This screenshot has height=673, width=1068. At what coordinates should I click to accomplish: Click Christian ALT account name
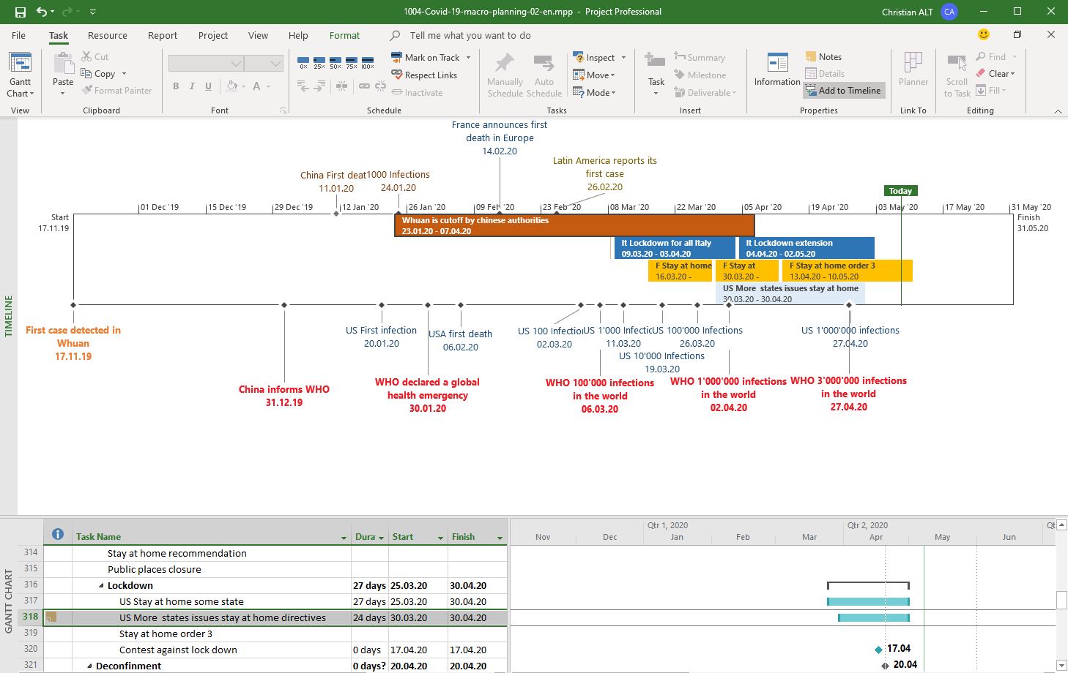coord(907,12)
